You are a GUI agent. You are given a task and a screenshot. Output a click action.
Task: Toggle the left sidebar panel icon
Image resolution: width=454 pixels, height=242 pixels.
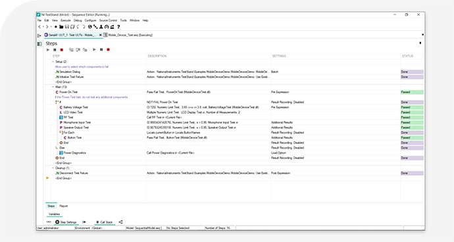[39, 44]
